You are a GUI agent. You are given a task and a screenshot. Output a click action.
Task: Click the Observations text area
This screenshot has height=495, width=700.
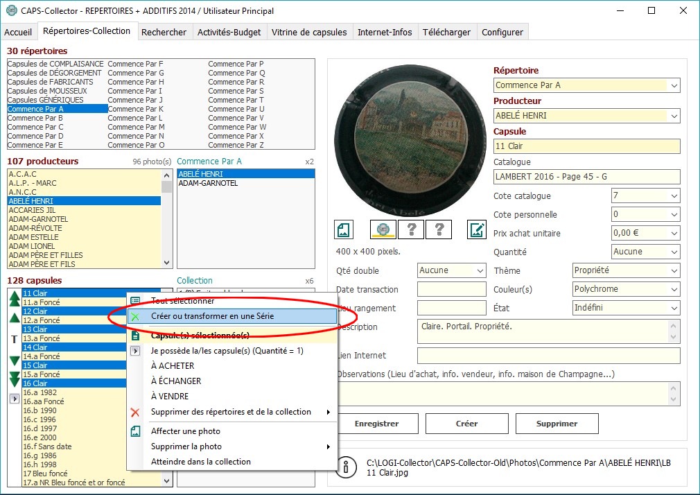(509, 394)
